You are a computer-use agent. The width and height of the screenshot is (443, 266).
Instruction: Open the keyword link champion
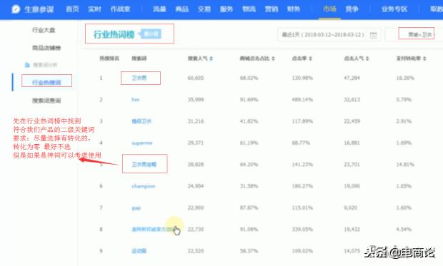(x=143, y=186)
